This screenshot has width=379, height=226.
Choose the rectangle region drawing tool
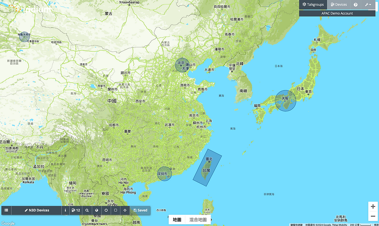(116, 210)
